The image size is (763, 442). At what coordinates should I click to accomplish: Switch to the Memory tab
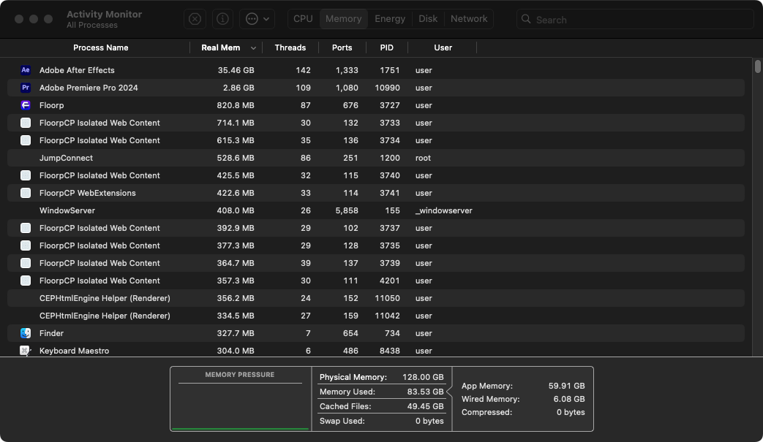coord(344,19)
